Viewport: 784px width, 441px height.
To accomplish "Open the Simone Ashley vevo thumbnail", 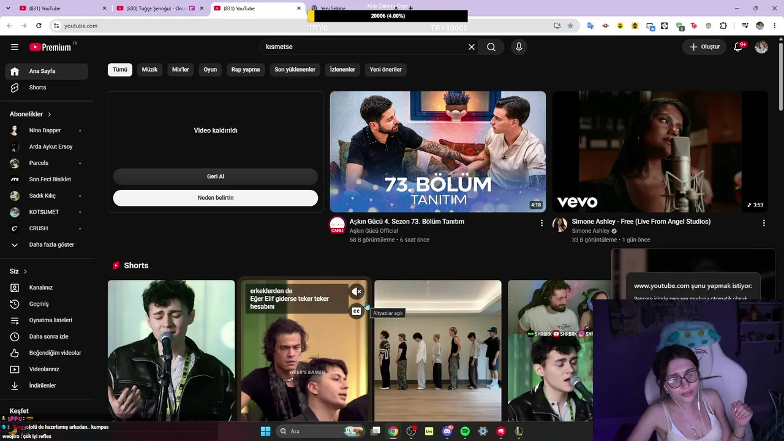I will point(660,152).
